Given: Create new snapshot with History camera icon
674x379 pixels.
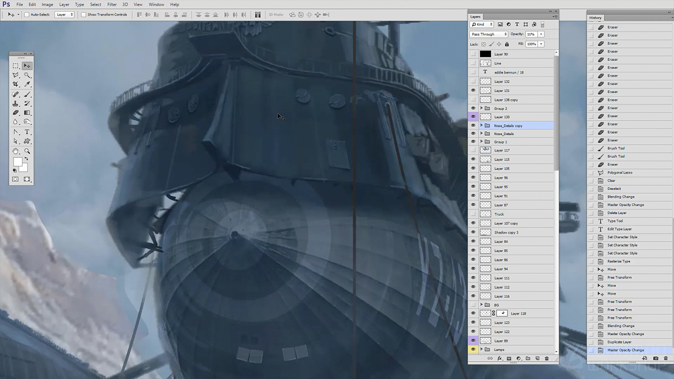Looking at the screenshot, I should click(x=656, y=358).
